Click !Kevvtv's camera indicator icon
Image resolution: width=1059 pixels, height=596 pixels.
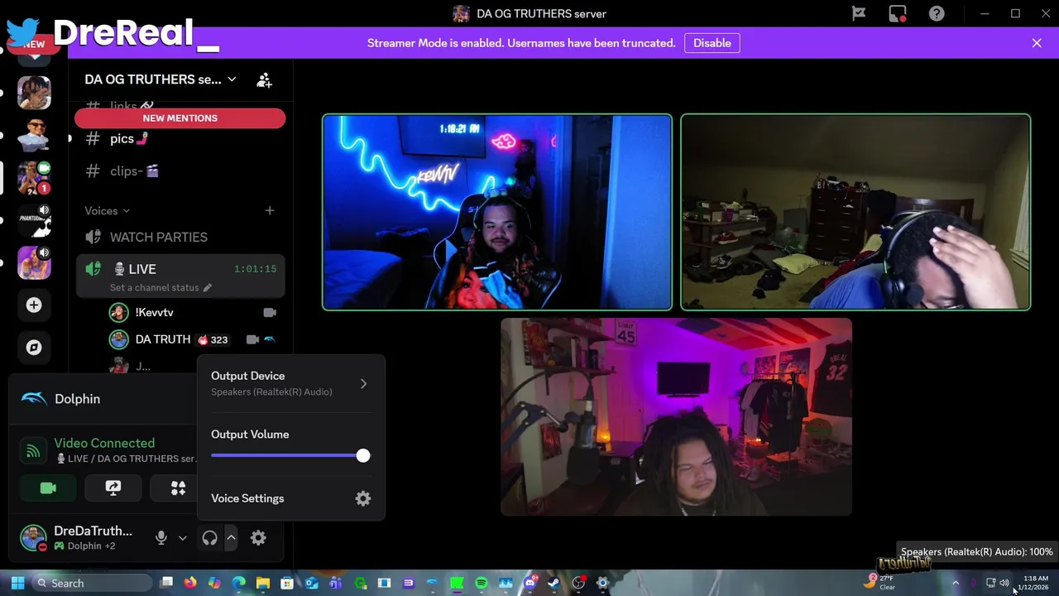(x=270, y=312)
